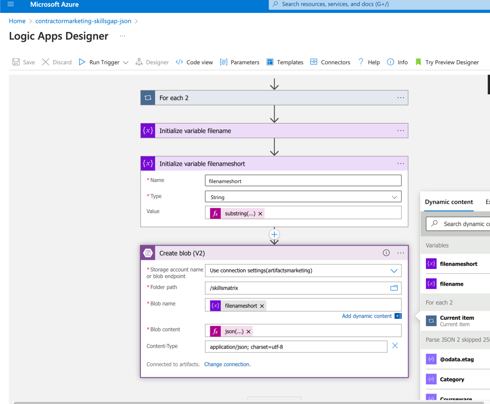Remove the json(...) expression token
Image resolution: width=490 pixels, height=404 pixels.
pyautogui.click(x=249, y=332)
